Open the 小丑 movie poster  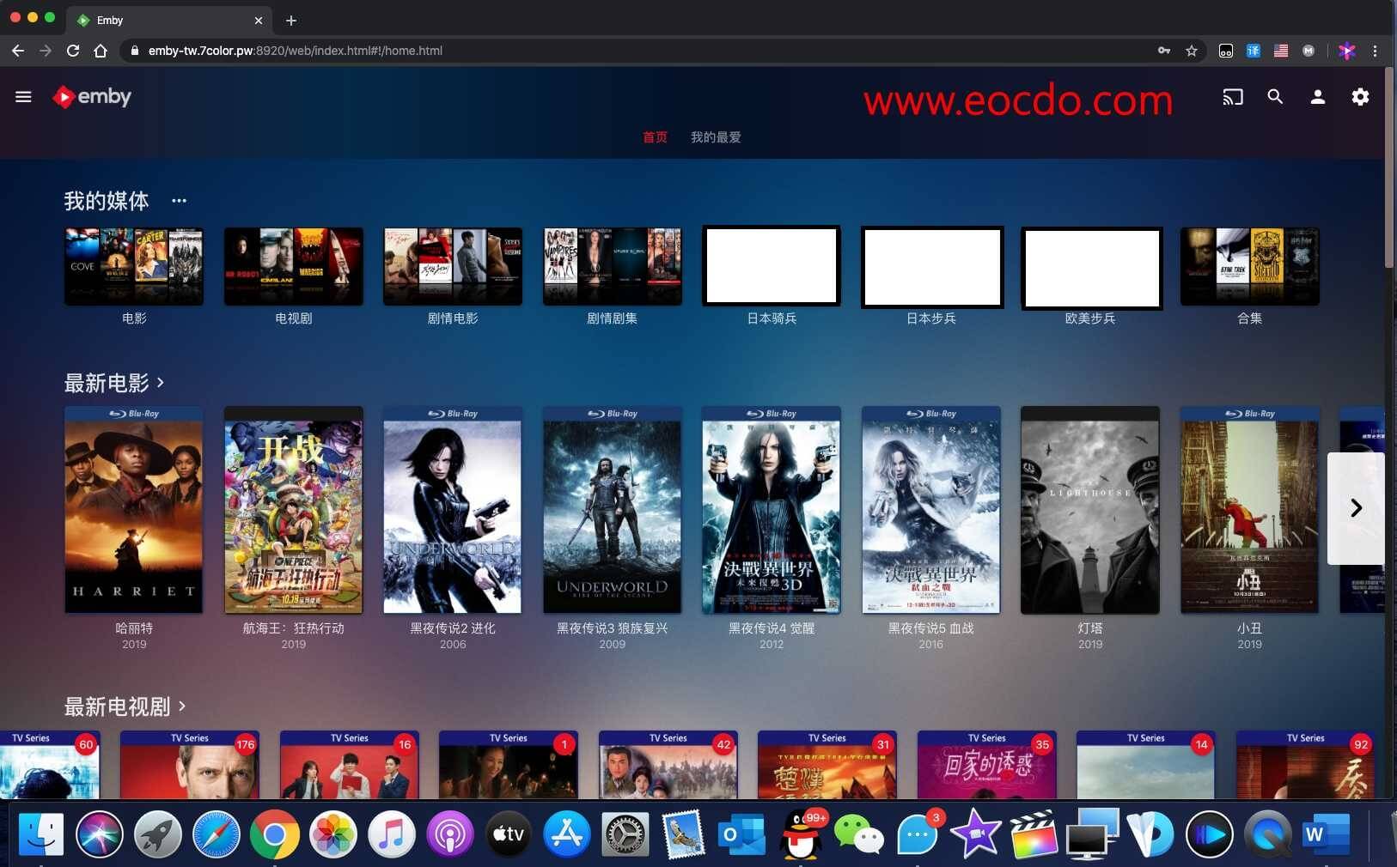[x=1250, y=510]
